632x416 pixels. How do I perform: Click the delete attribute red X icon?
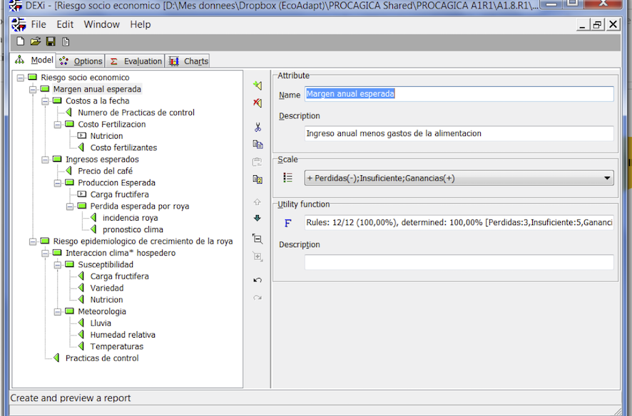click(258, 103)
